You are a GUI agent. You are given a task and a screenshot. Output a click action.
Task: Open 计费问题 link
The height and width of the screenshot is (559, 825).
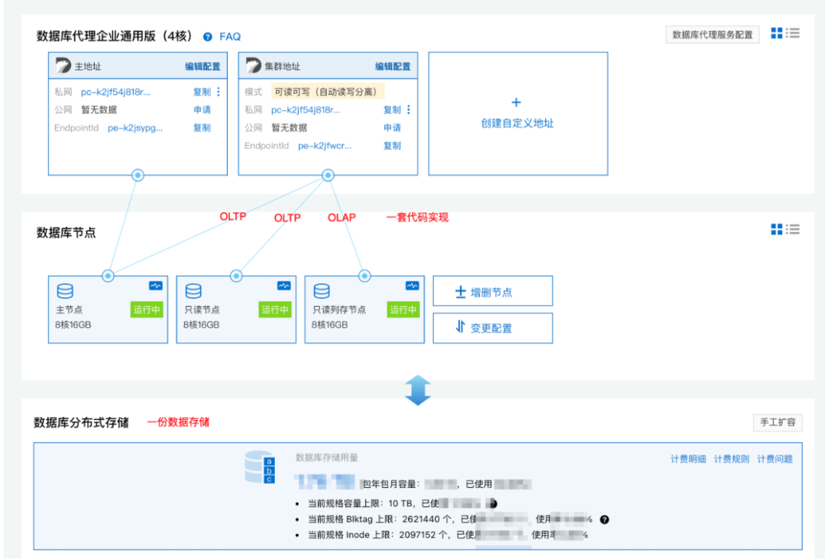tap(775, 459)
